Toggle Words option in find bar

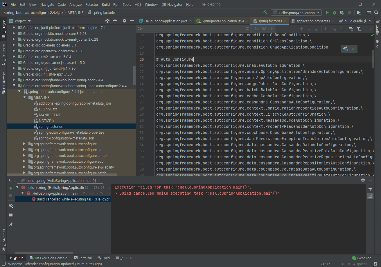[264, 29]
